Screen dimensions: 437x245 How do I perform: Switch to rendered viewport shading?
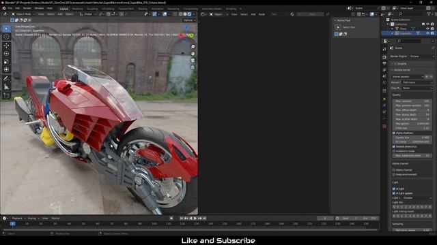coord(190,14)
